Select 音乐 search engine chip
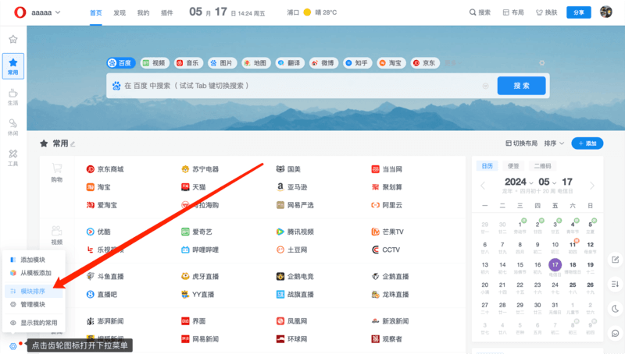Viewport: 625px width, 354px height. [188, 63]
